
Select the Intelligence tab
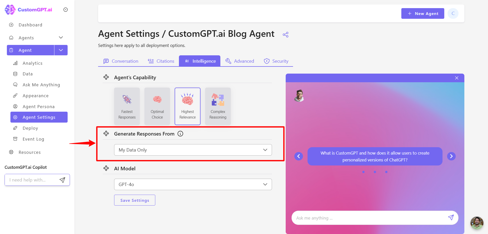coord(200,61)
